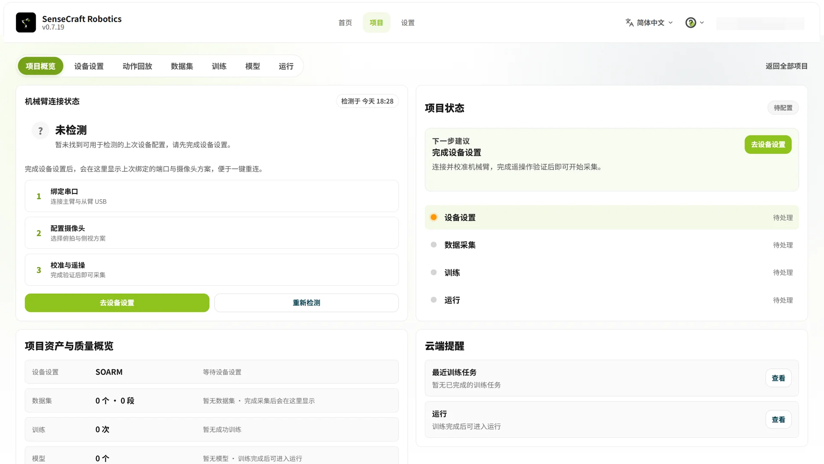
Task: Select the 项目 nav item
Action: [376, 22]
